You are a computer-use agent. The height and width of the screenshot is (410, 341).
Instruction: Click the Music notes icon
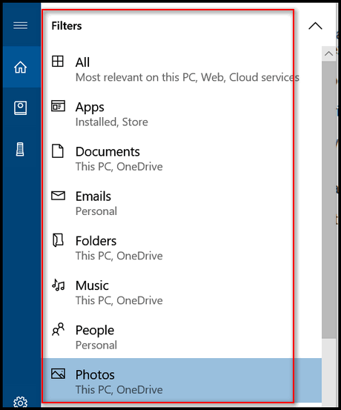point(58,285)
